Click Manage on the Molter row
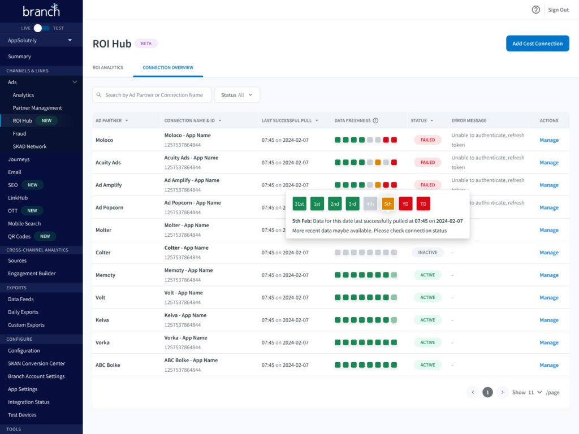 click(548, 230)
